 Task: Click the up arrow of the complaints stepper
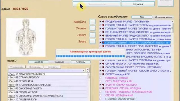(x=88, y=69)
